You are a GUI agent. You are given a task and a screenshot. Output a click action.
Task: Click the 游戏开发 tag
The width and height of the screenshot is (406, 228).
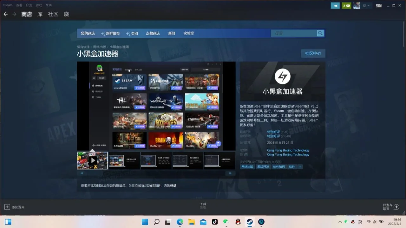coord(263,167)
